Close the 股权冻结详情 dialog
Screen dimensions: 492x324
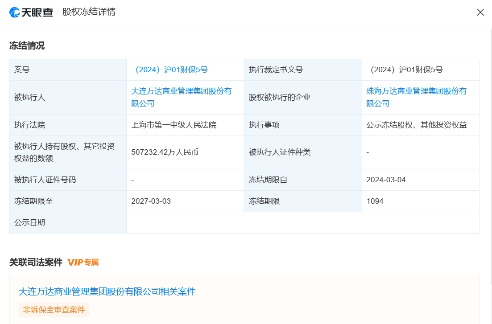(480, 12)
